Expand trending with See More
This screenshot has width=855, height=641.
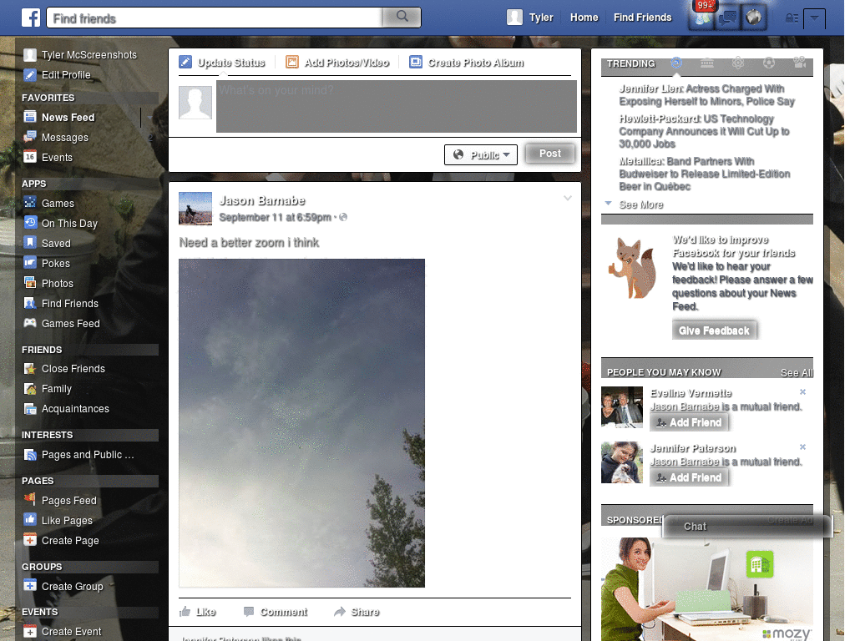(x=640, y=205)
